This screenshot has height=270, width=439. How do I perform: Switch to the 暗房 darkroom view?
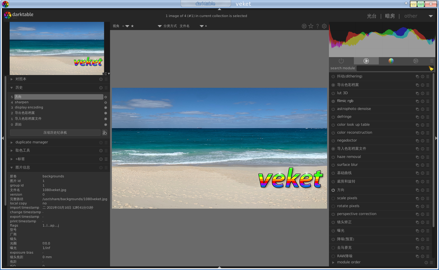coord(390,16)
